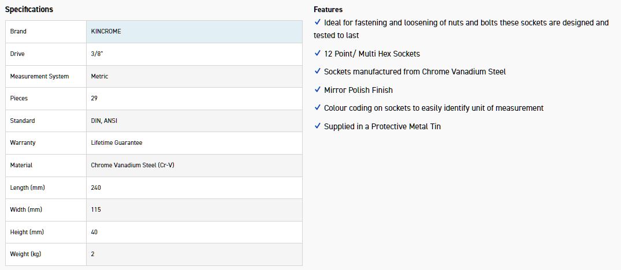Click the checkmark beside "Ideal for fastening" feature
621x270 pixels.
(318, 22)
